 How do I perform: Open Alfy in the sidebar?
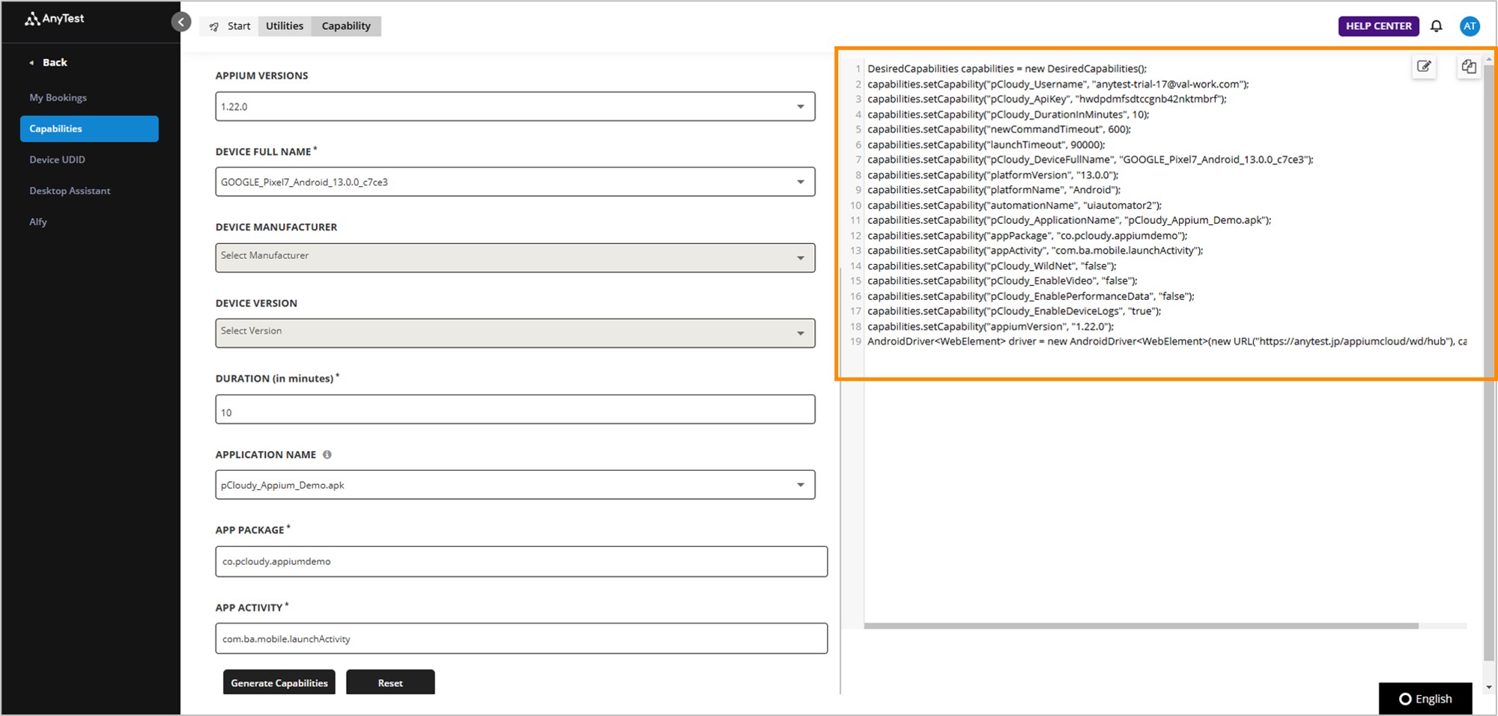(38, 221)
